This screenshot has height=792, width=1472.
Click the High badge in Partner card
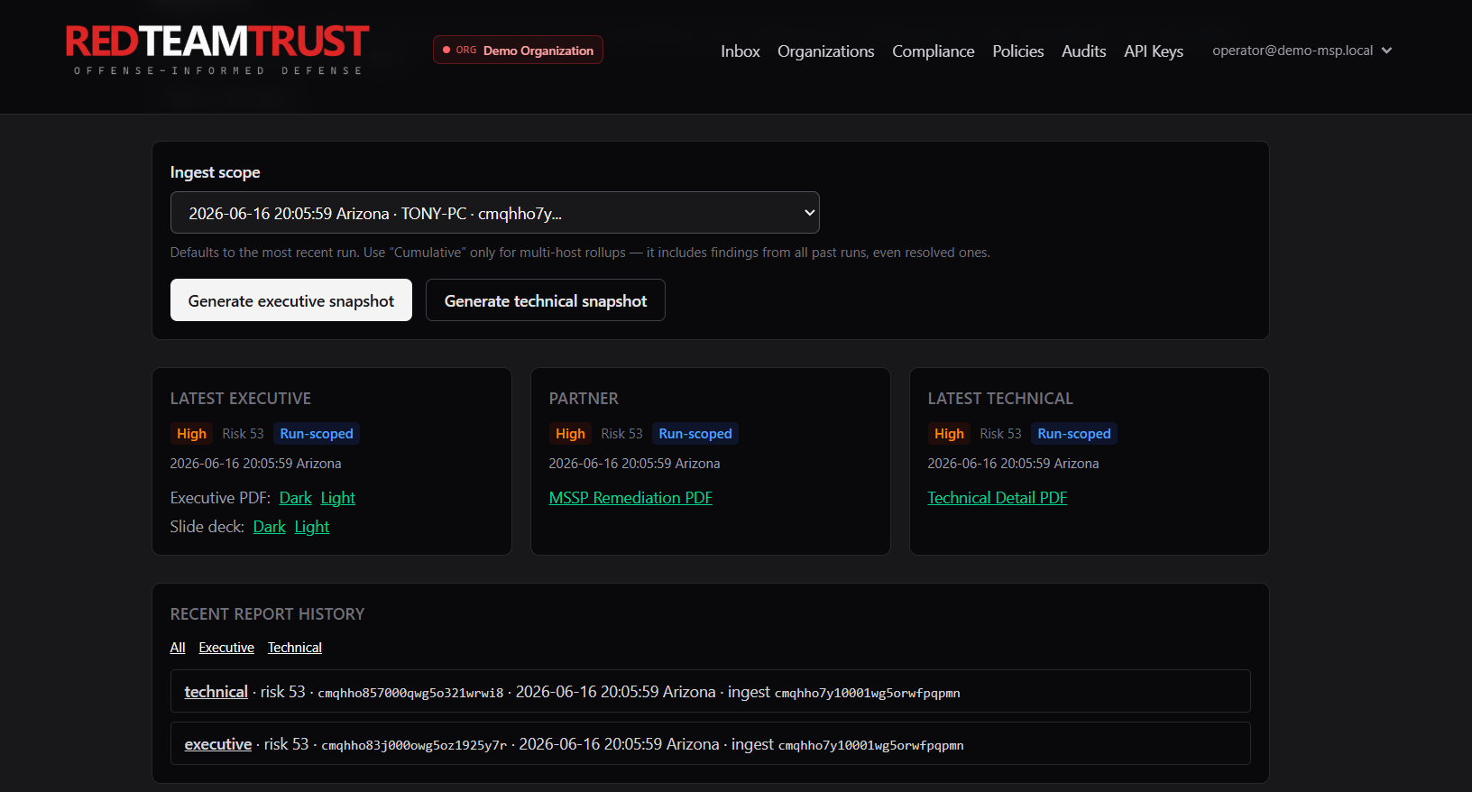pos(570,434)
